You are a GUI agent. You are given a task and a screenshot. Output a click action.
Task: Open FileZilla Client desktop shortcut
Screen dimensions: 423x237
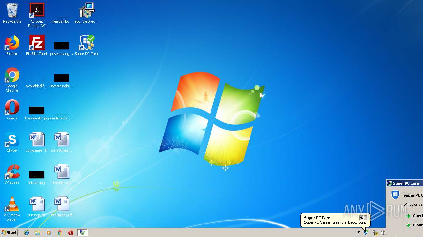click(37, 46)
